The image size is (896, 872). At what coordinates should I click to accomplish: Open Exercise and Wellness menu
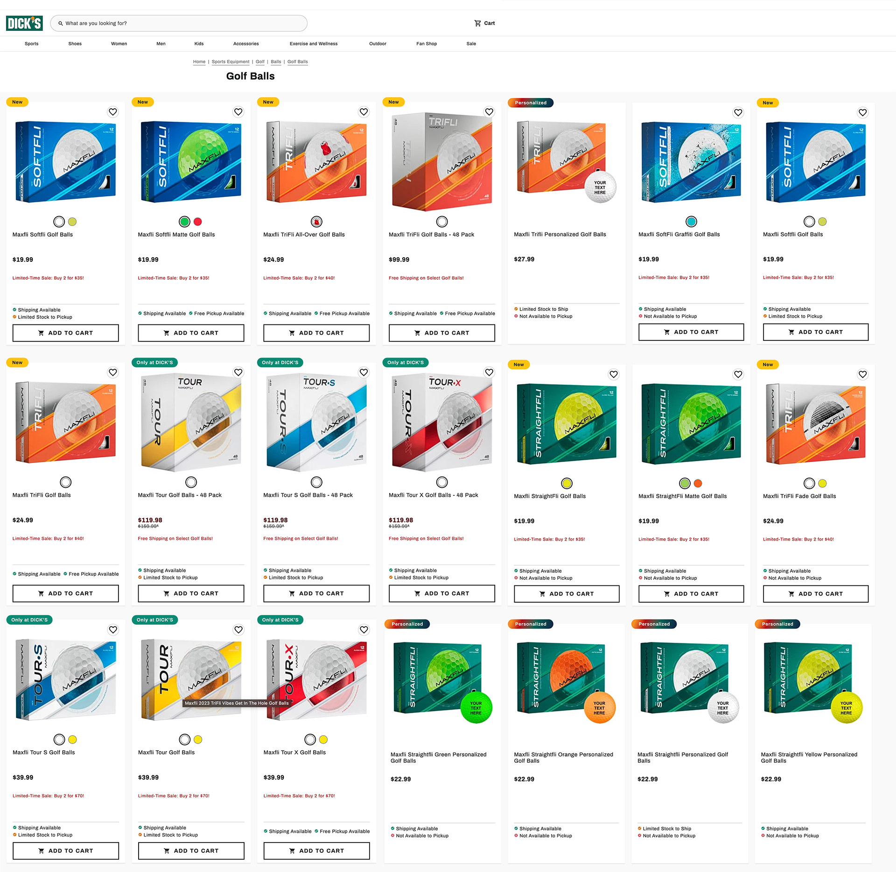(x=314, y=44)
